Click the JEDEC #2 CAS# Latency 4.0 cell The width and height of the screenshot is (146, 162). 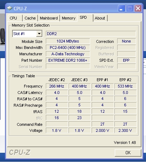(x=57, y=93)
